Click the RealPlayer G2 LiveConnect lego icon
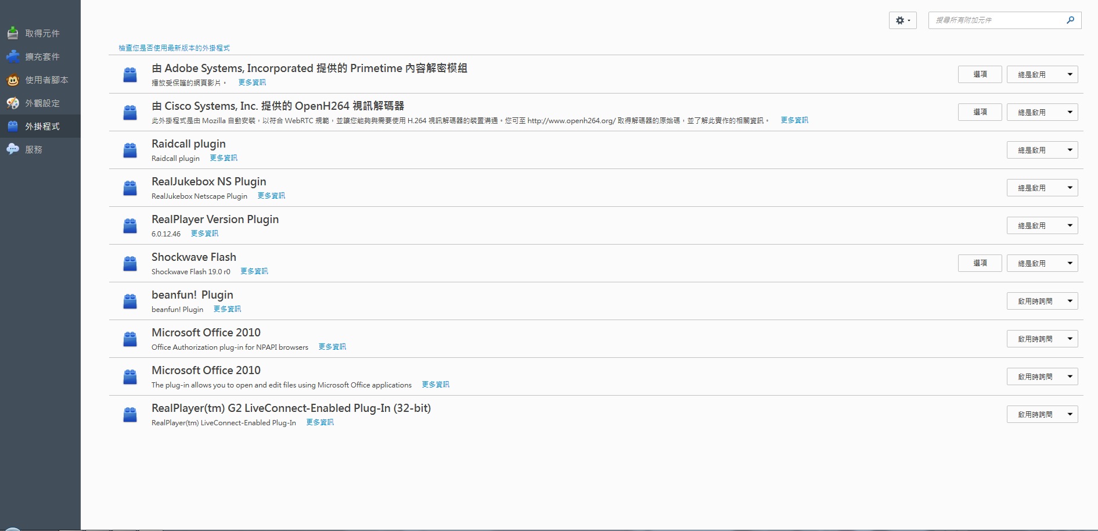The height and width of the screenshot is (531, 1098). (130, 414)
